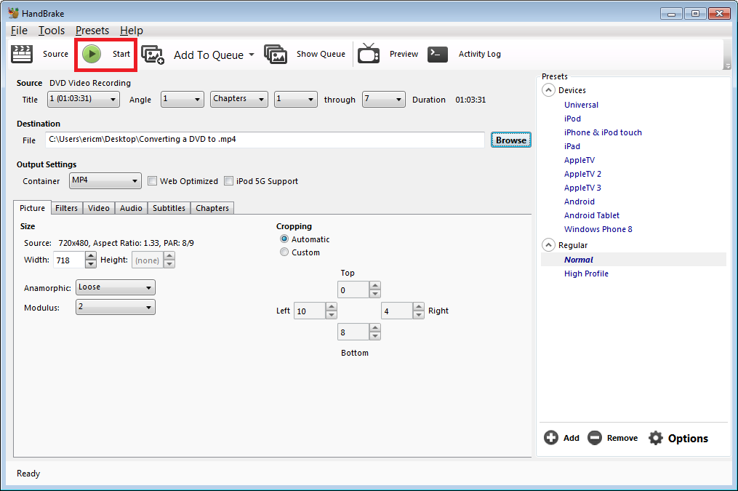Switch to the Filters tab

(x=66, y=208)
